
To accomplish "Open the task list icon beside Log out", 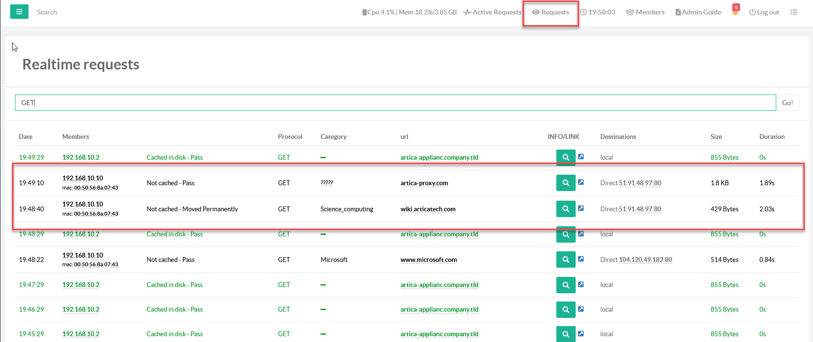I will point(793,12).
